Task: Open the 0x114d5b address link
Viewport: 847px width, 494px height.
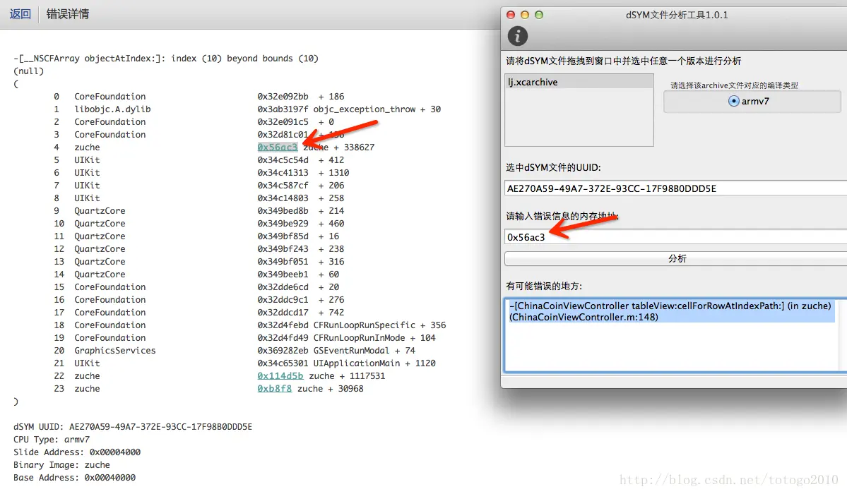Action: [x=280, y=375]
